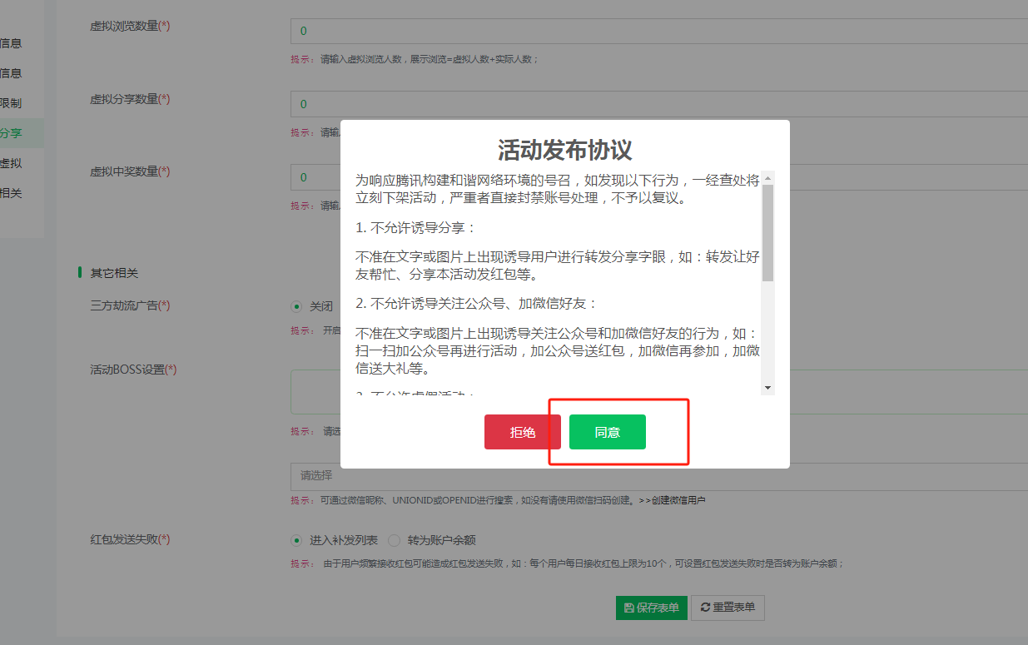1028x645 pixels.
Task: Click the 虚拟分享数量 field label
Action: (x=130, y=99)
